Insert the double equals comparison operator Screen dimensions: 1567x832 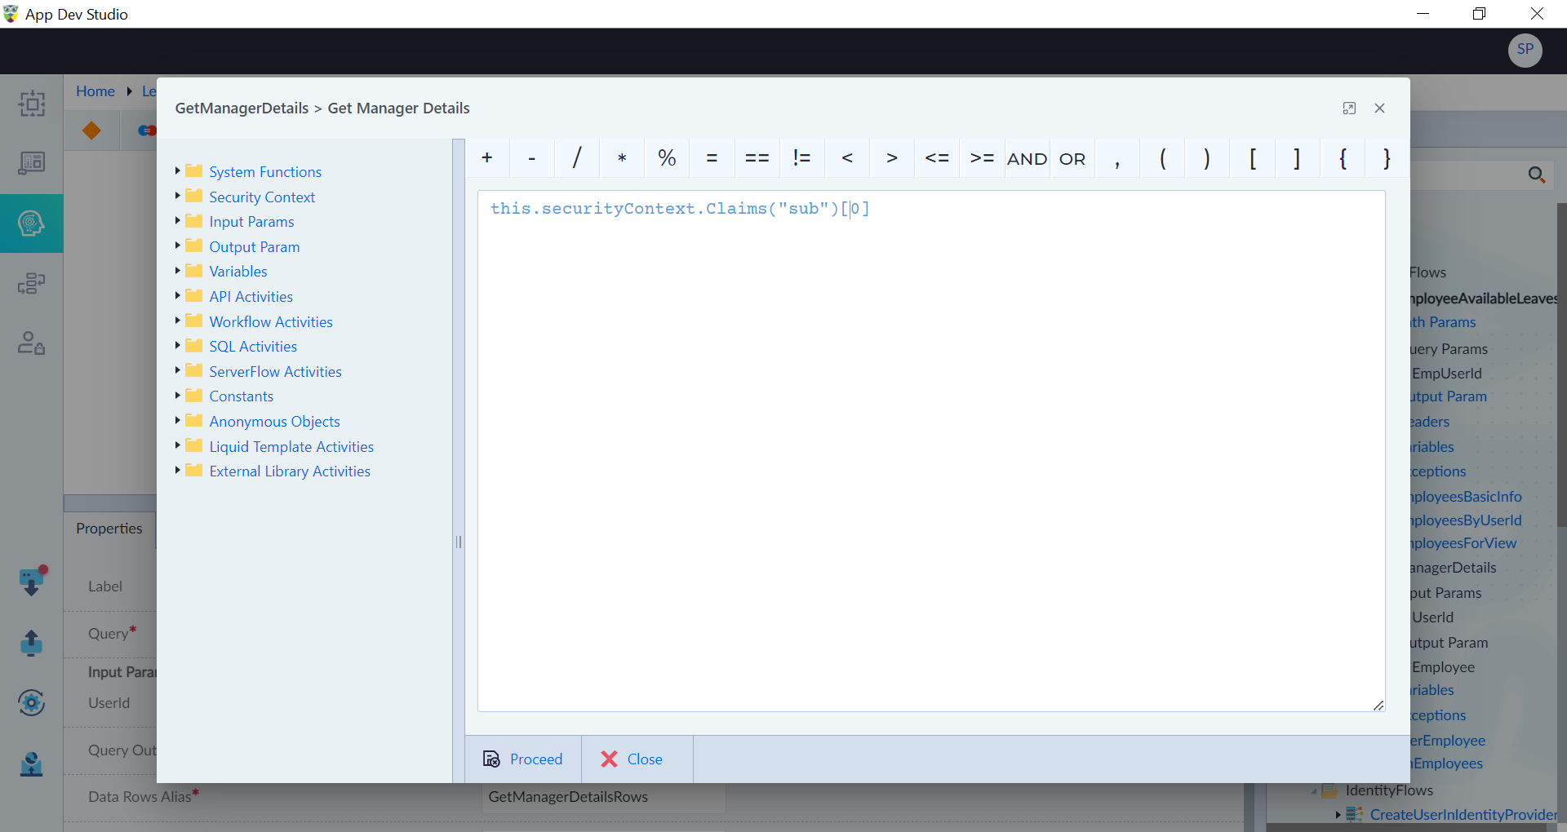pyautogui.click(x=757, y=158)
